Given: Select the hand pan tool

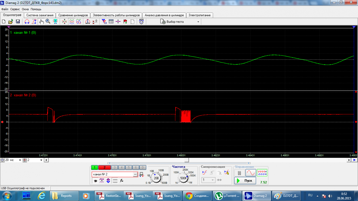Looking at the screenshot, I should (x=41, y=21).
